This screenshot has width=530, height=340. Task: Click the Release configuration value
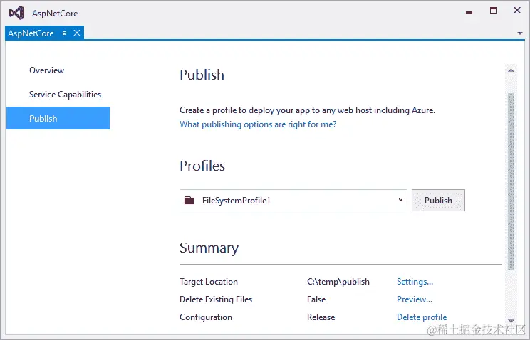[x=321, y=317]
